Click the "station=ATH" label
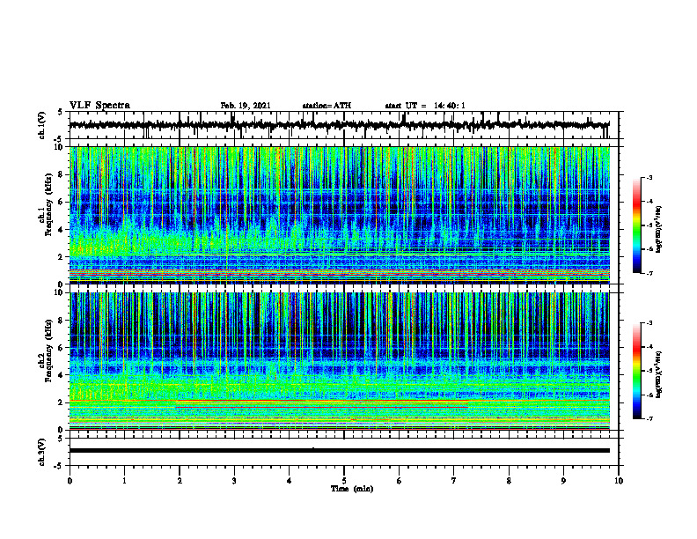 click(x=326, y=106)
